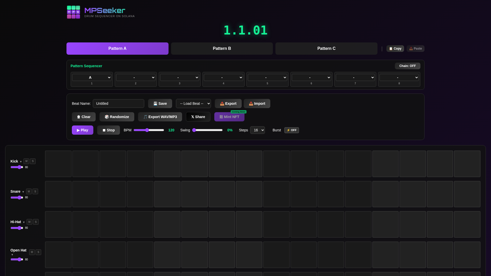Open the Load Beat dropdown
The width and height of the screenshot is (491, 276).
coord(193,103)
